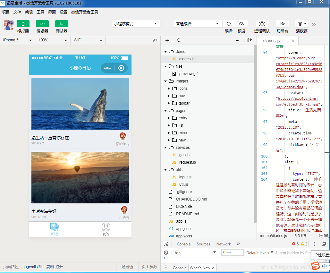Toggle the editor panel button
The height and width of the screenshot is (273, 330).
[42, 24]
